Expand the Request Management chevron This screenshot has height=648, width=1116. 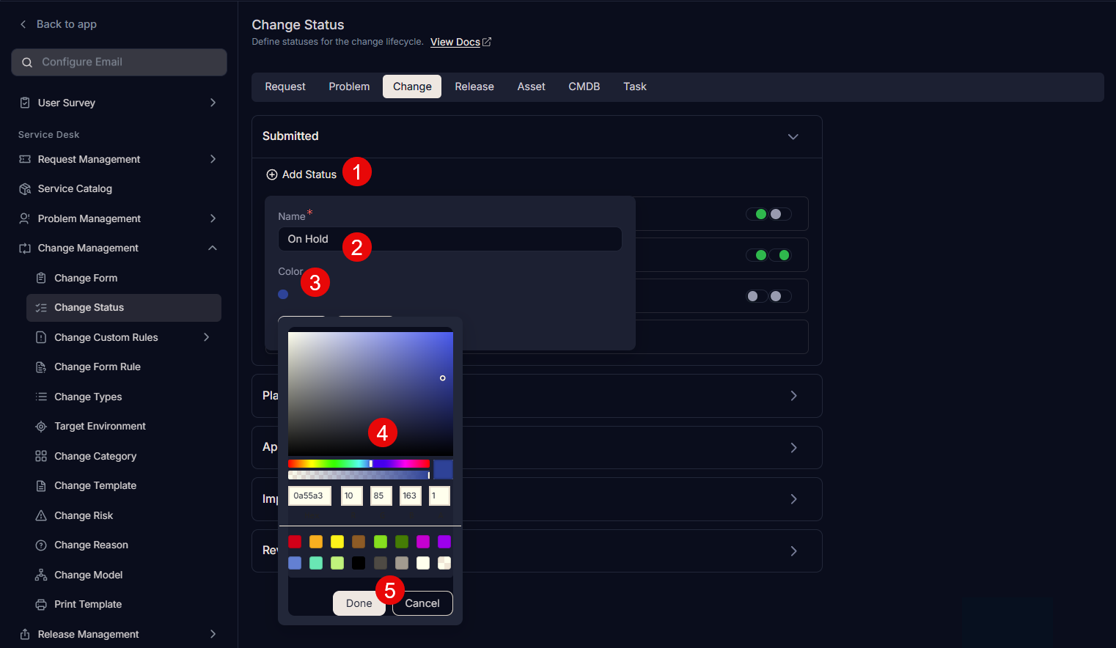(213, 159)
